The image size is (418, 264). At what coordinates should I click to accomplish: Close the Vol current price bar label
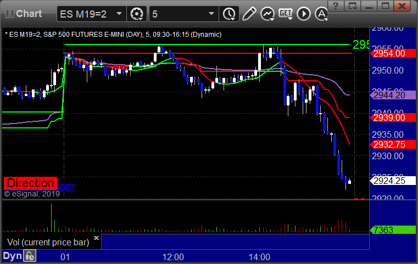click(x=97, y=238)
